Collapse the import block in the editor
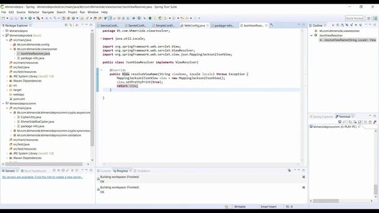Image resolution: width=379 pixels, height=213 pixels. pos(101,38)
